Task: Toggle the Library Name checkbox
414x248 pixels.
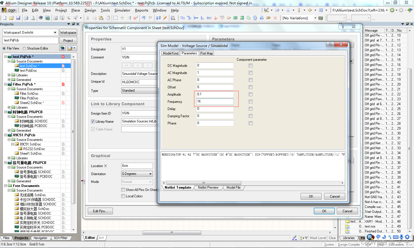Action: pyautogui.click(x=93, y=122)
